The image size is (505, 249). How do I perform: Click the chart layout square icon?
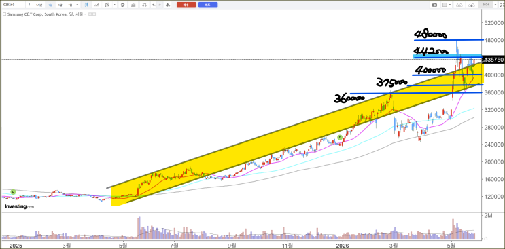click(x=445, y=5)
